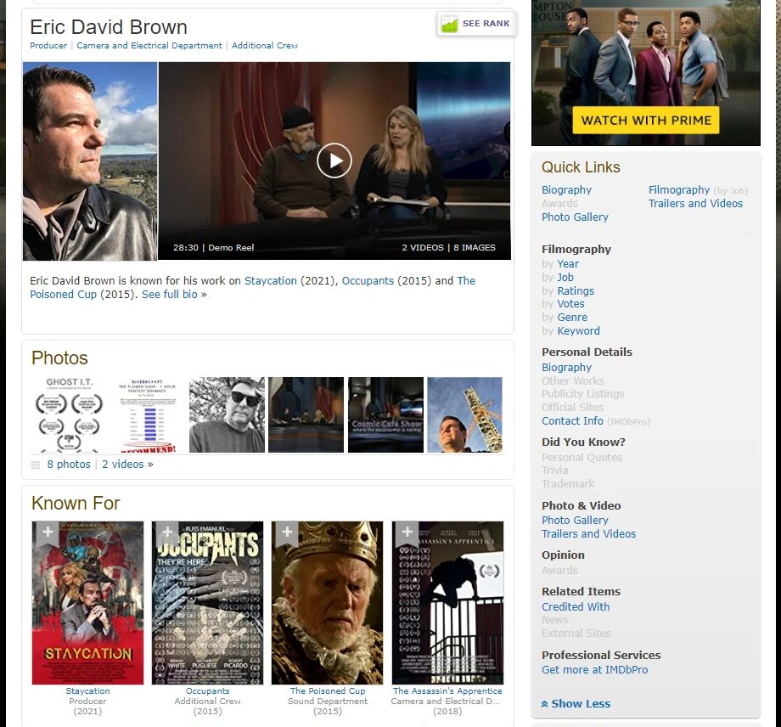Click the green rank chart icon
The image size is (781, 727).
(449, 24)
